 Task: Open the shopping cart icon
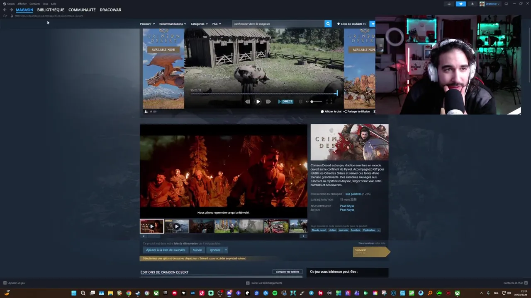(x=372, y=24)
